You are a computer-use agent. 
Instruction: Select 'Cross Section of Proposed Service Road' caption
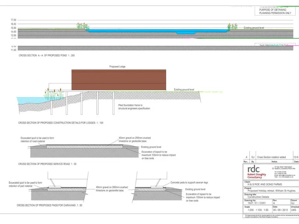tap(47, 164)
